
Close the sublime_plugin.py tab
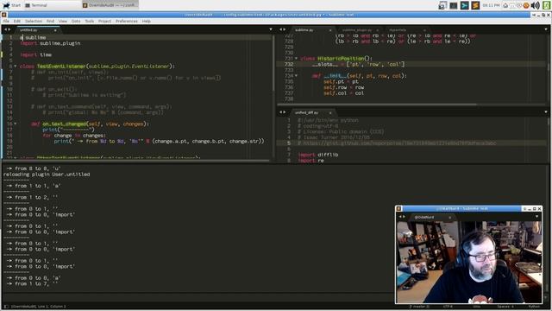(x=378, y=30)
